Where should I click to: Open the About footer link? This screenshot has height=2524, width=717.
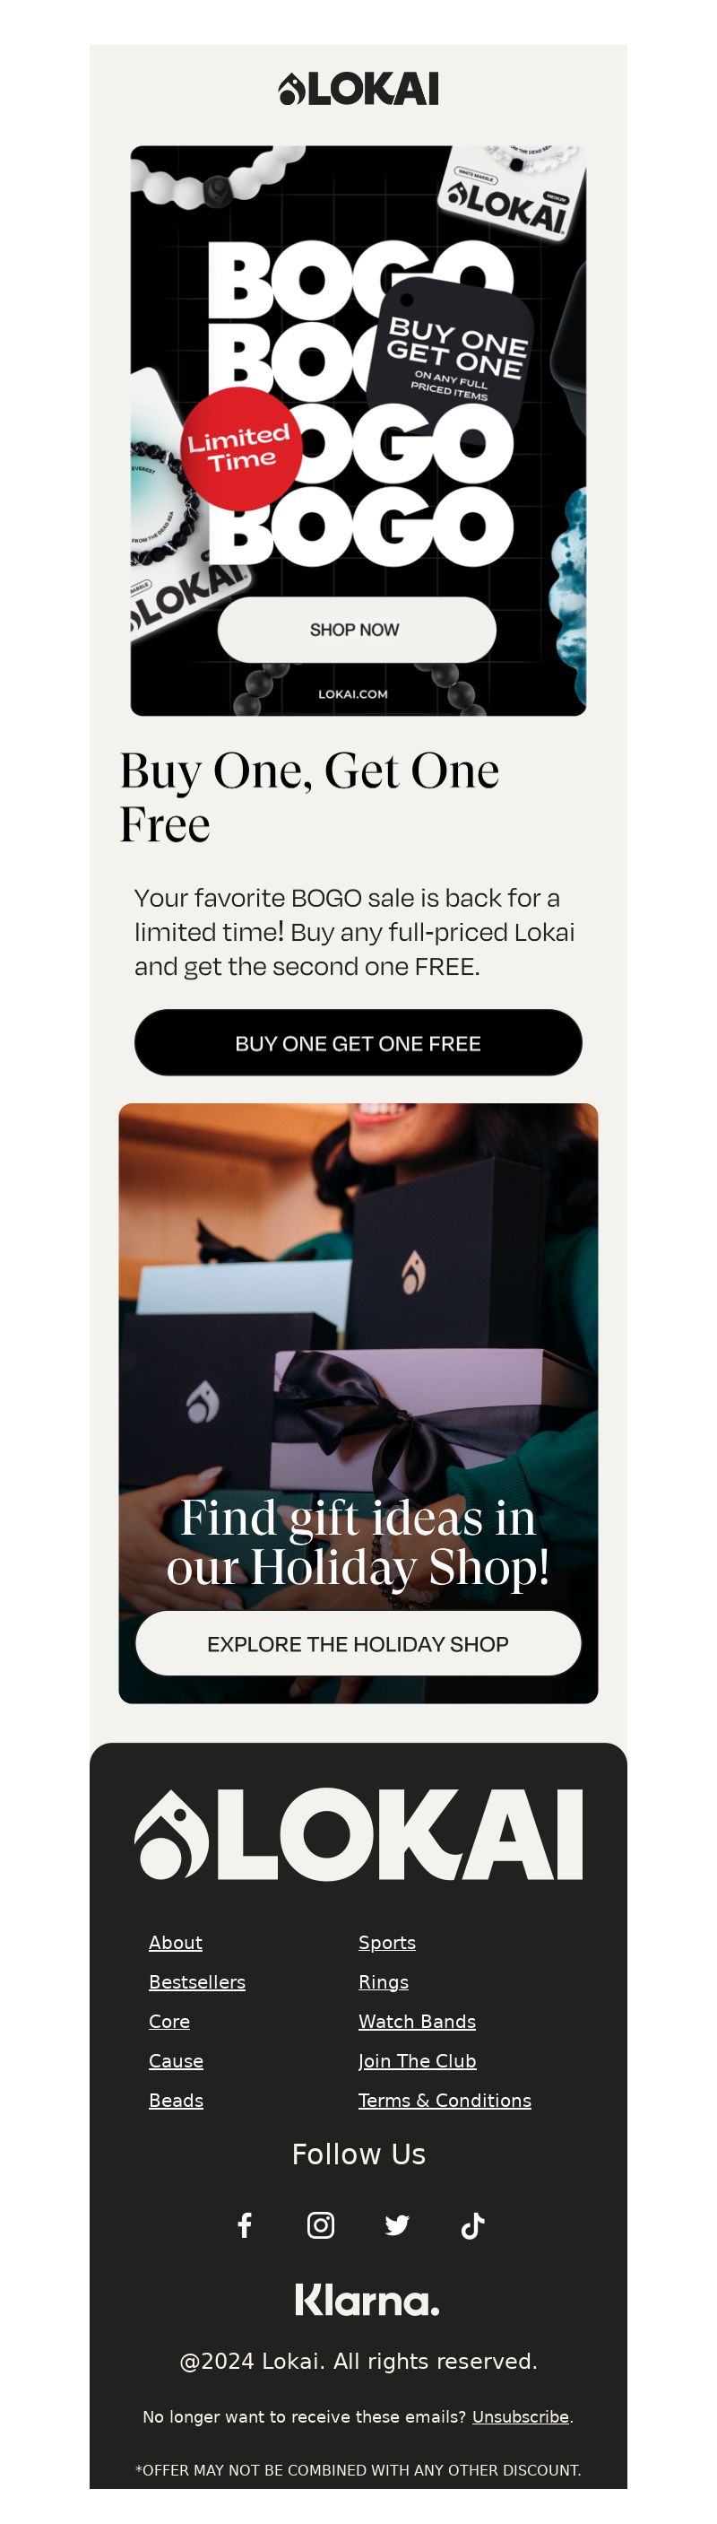176,1942
